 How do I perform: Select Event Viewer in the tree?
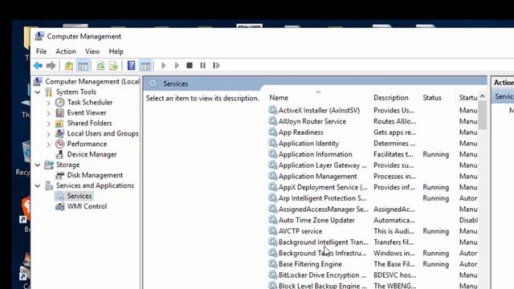coord(87,112)
